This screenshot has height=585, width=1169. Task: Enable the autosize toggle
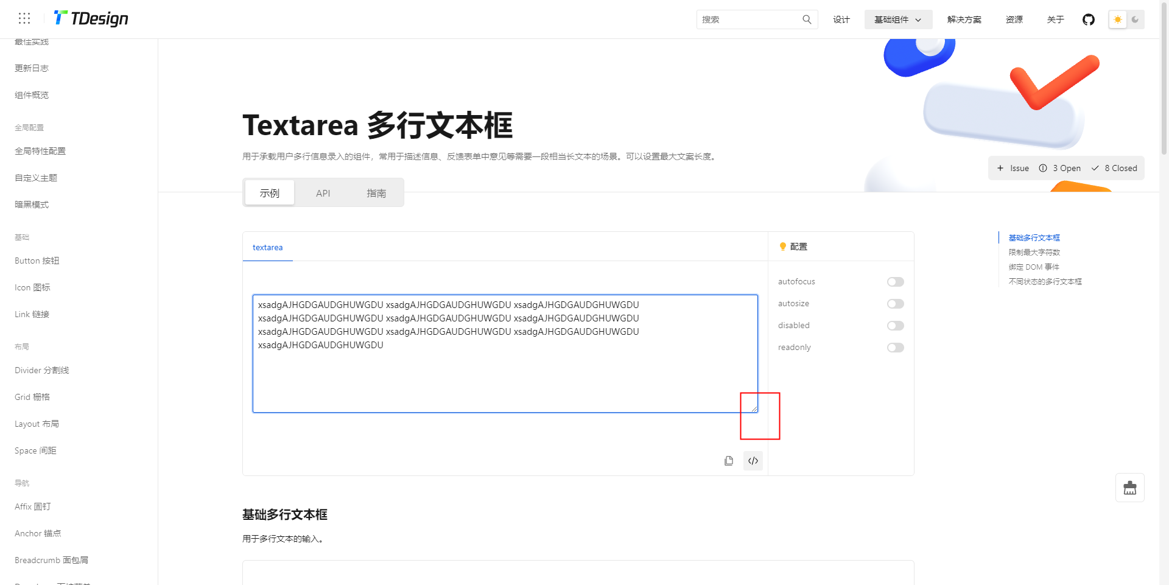[895, 303]
